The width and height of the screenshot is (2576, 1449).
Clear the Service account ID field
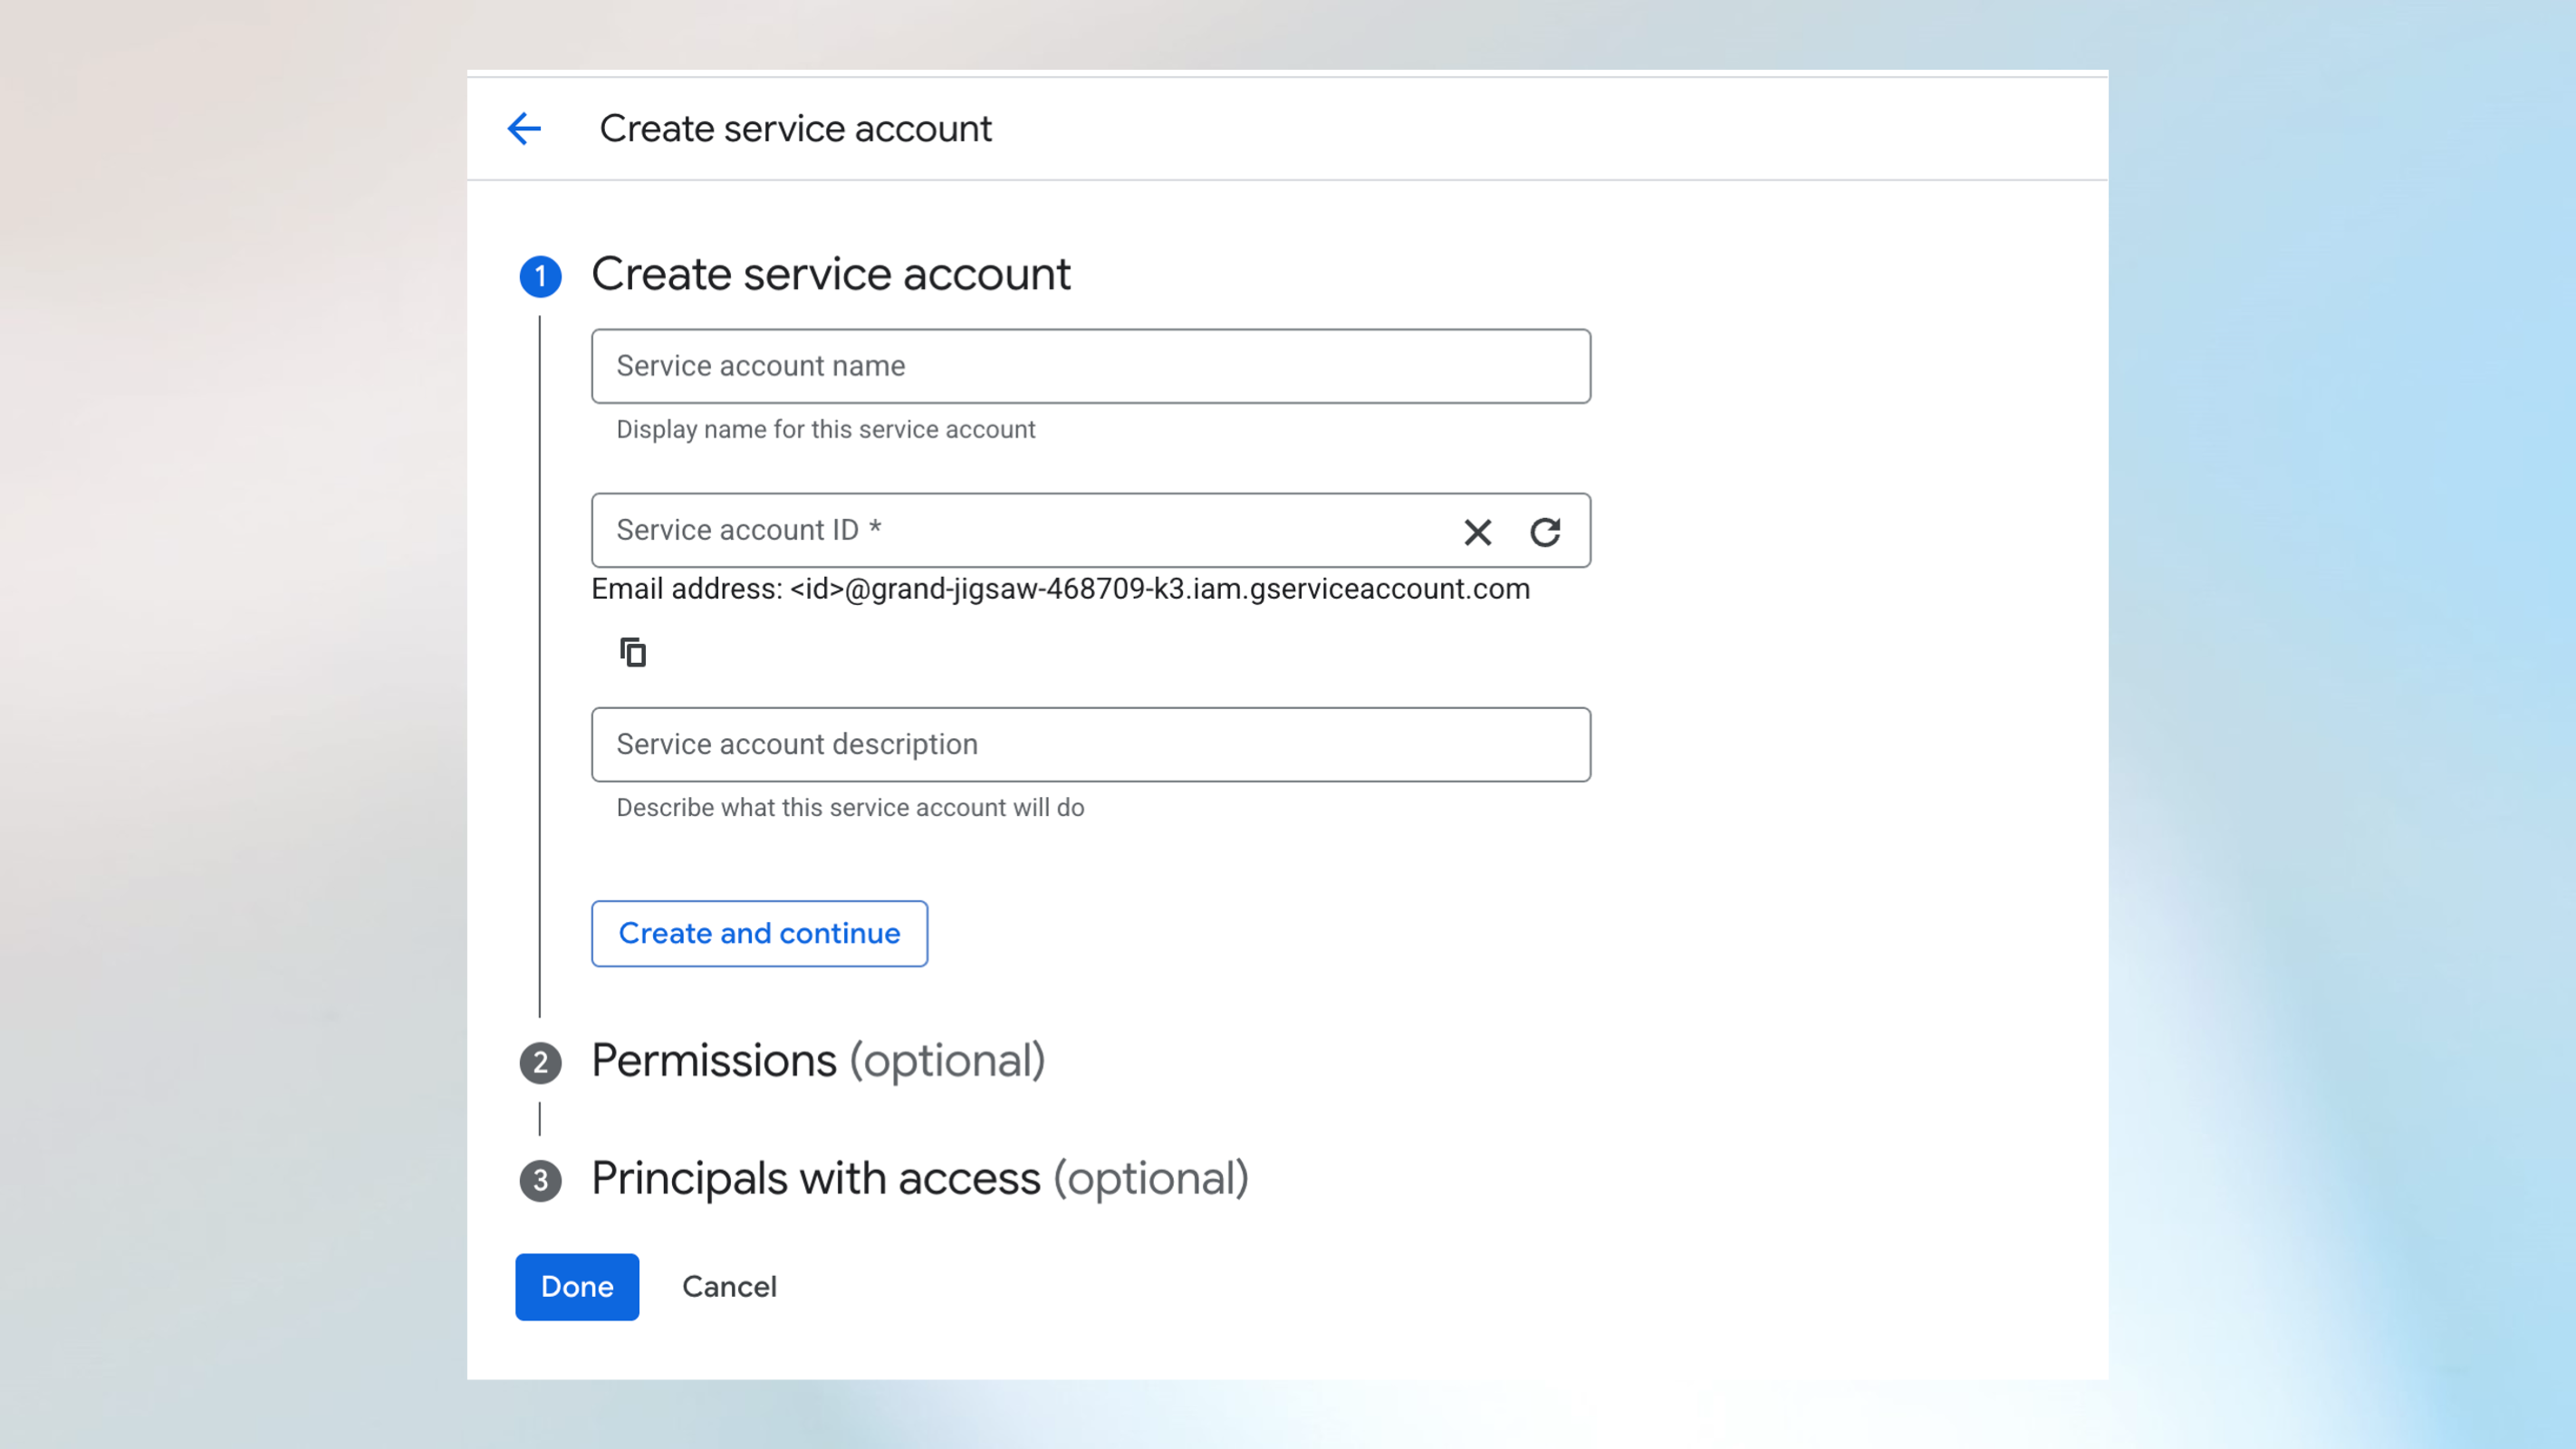[x=1477, y=531]
